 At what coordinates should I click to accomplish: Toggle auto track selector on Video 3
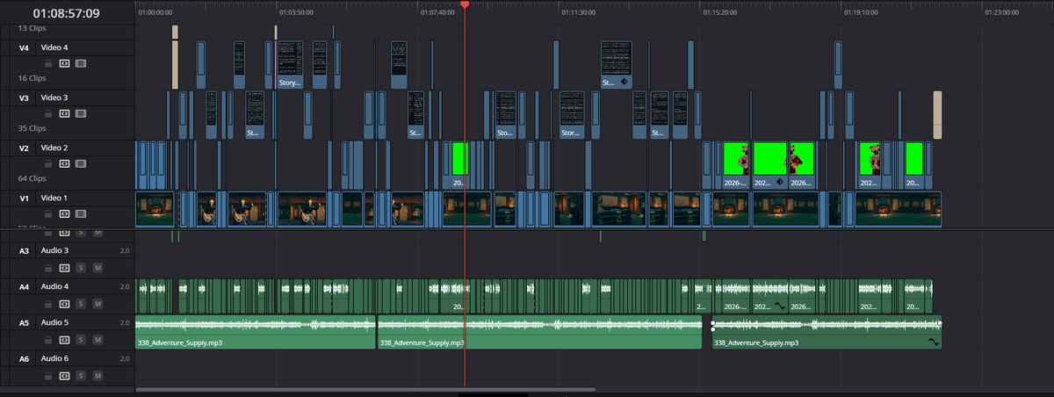pos(64,113)
